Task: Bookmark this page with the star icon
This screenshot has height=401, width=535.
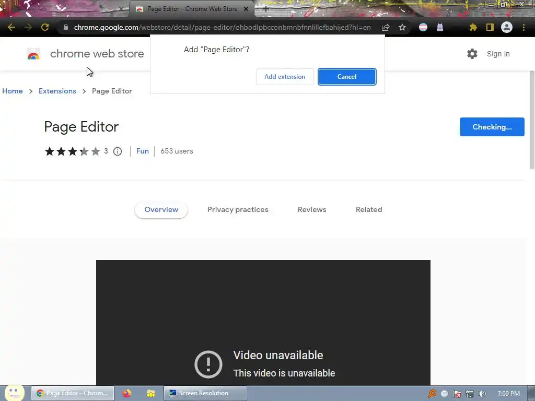Action: coord(402,27)
